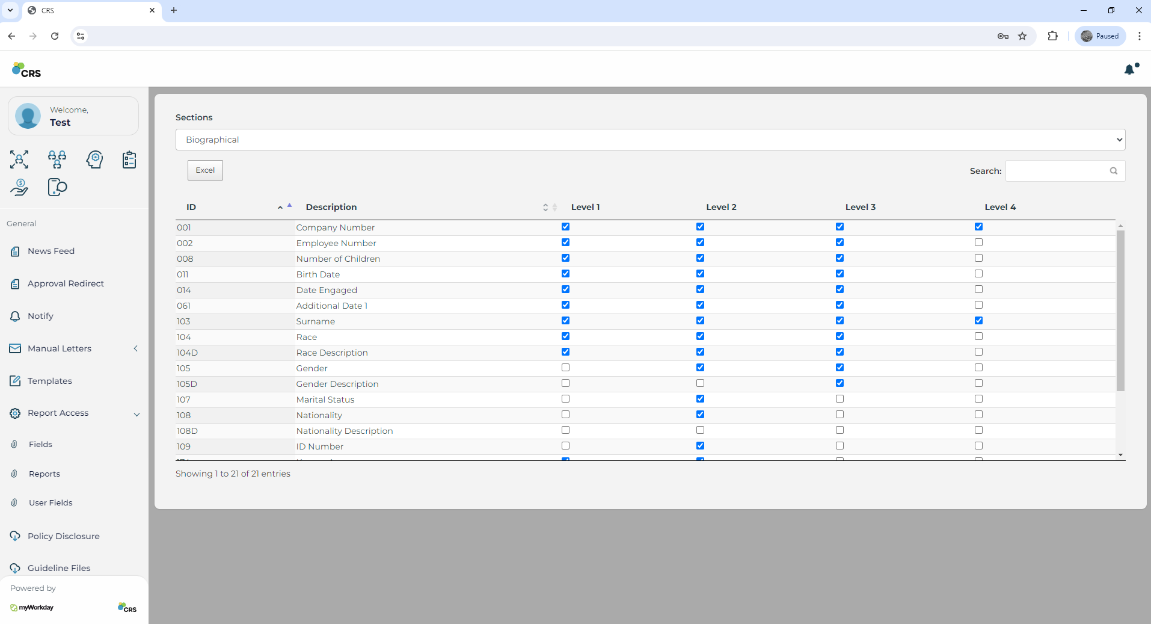
Task: Open Reports under Report Access
Action: tap(45, 474)
